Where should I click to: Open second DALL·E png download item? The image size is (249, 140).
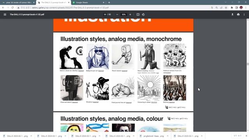50,136
